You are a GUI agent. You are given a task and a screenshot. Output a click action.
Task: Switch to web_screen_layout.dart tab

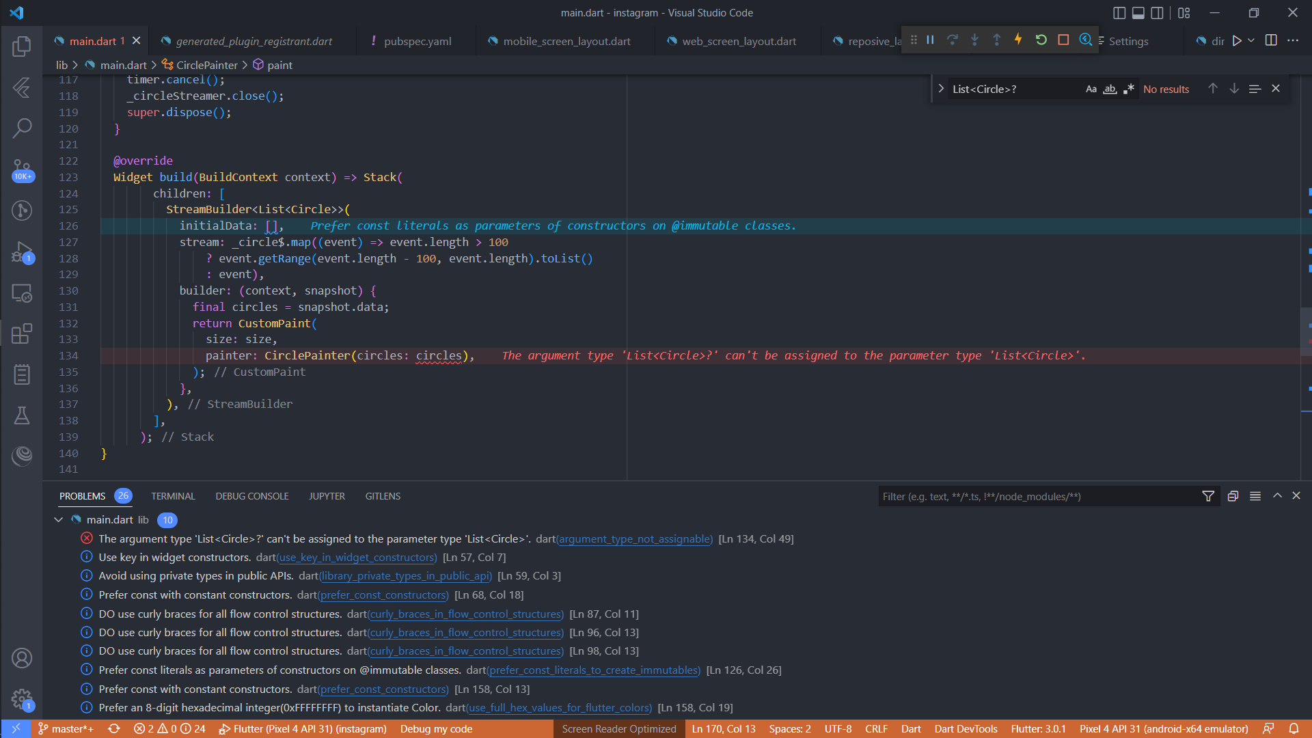click(x=739, y=41)
